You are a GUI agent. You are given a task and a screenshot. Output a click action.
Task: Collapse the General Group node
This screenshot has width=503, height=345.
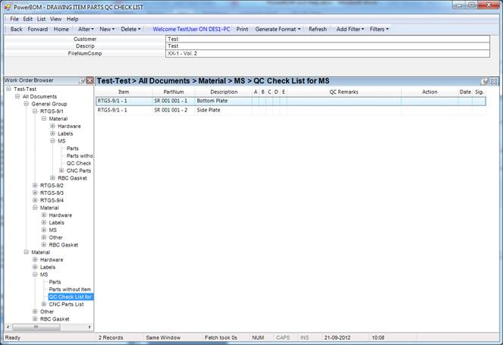(27, 104)
